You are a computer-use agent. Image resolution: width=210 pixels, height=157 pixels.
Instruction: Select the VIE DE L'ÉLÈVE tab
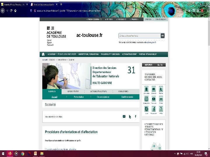73,92
